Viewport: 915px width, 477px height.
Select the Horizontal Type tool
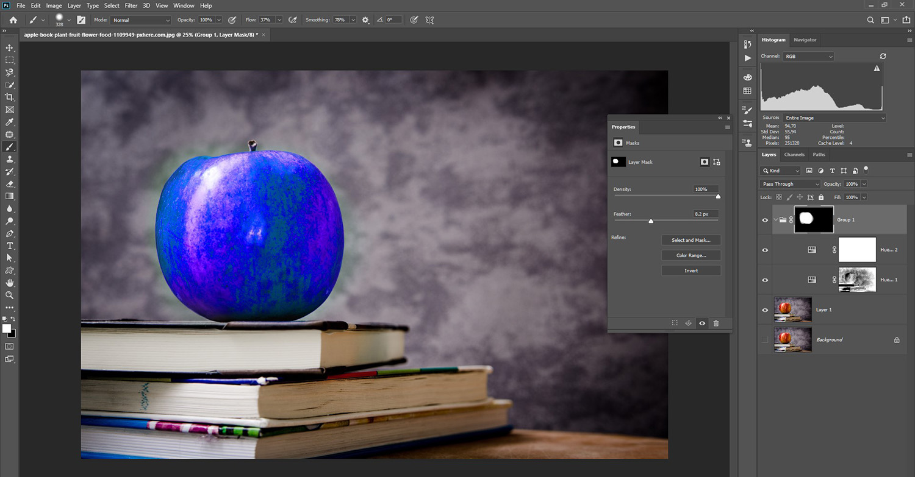(x=9, y=246)
